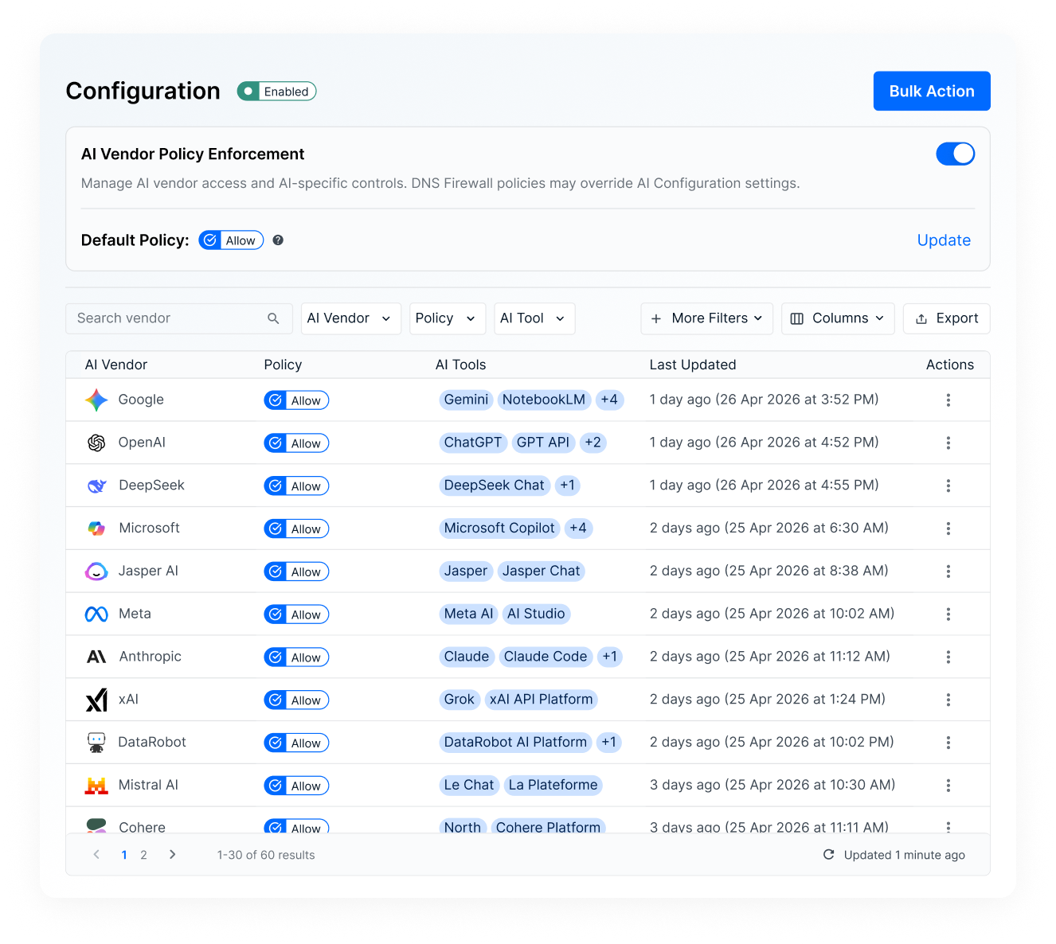Screen dimensions: 1056x944
Task: Click the Microsoft Copilot logo
Action: coord(96,529)
